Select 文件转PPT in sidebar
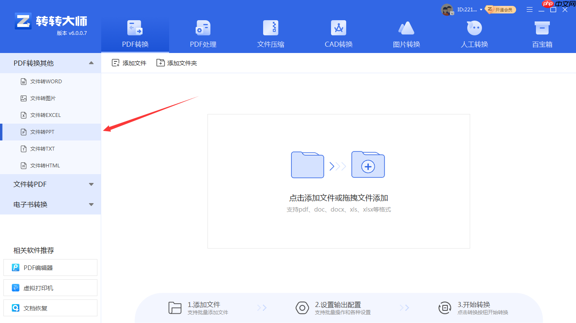This screenshot has width=576, height=323. tap(51, 132)
